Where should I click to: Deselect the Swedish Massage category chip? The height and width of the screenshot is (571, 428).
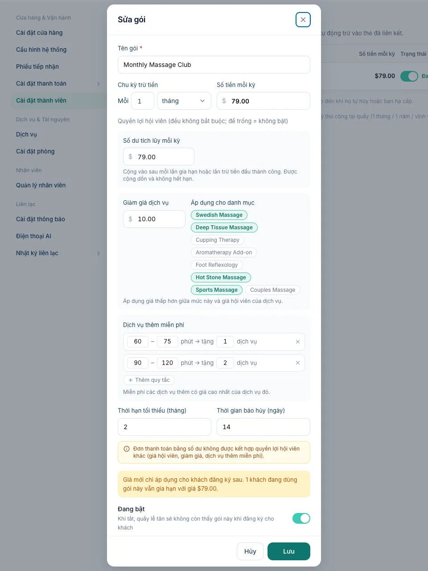coord(219,215)
